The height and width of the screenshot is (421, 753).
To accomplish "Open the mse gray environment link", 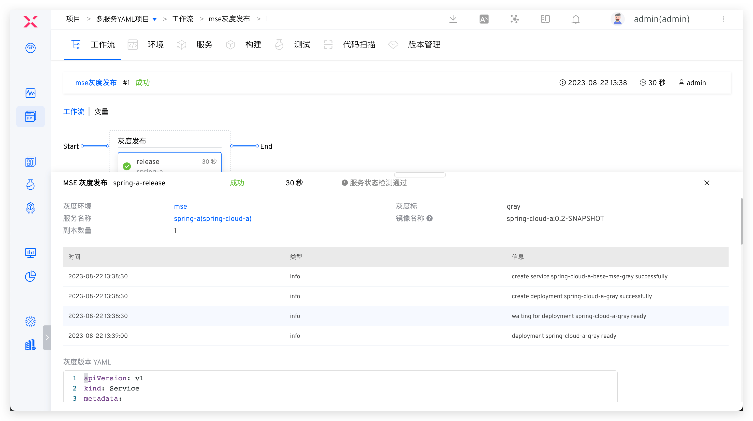I will 180,206.
